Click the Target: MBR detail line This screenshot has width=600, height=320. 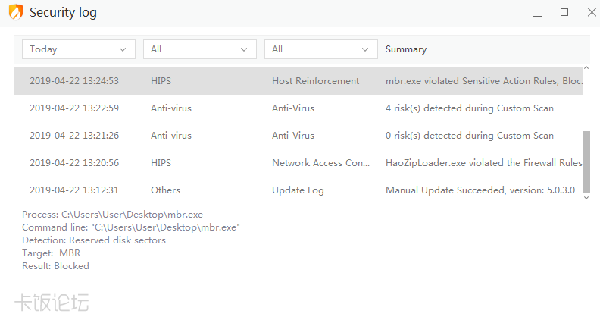(52, 253)
